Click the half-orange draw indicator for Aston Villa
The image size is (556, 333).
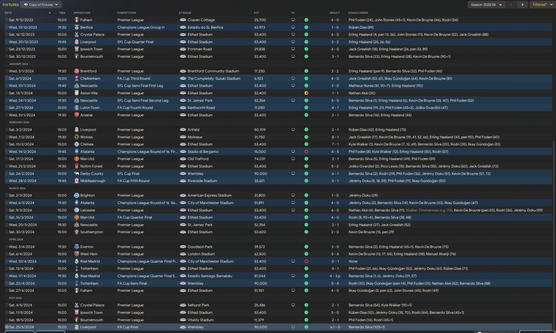pos(306,93)
